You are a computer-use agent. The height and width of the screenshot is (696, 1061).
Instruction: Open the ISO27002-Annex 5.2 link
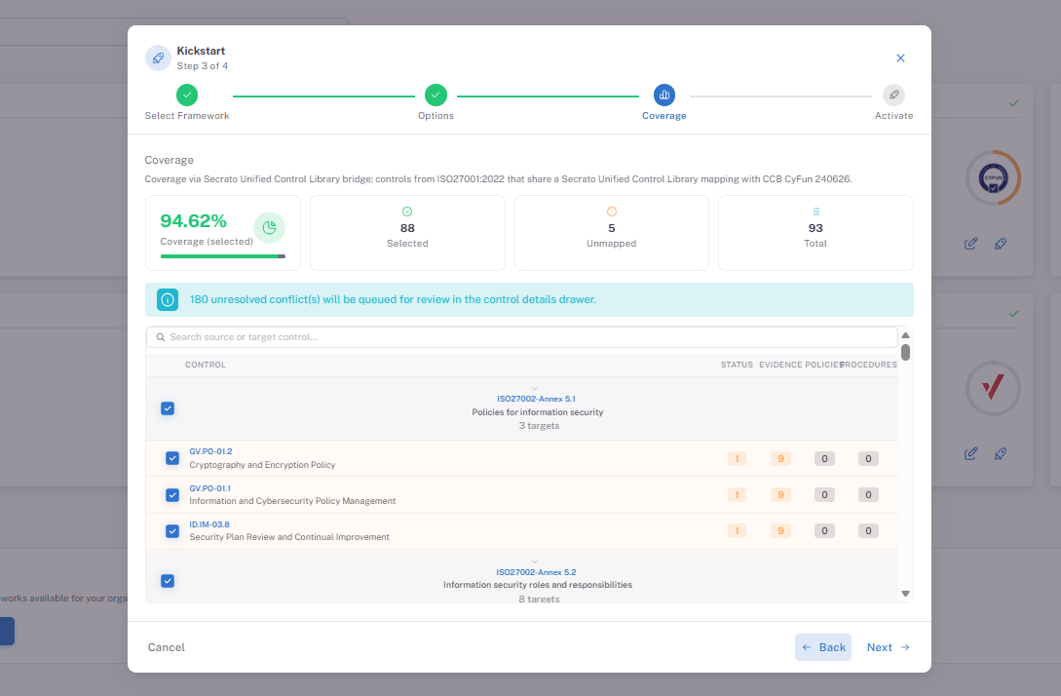coord(536,572)
